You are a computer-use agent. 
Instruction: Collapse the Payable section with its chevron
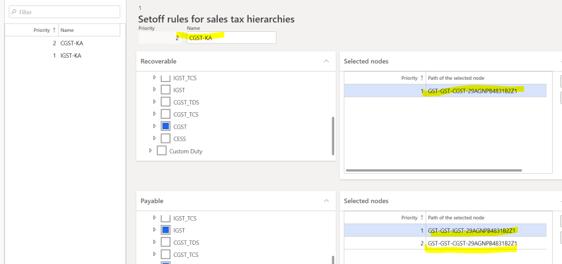click(326, 201)
